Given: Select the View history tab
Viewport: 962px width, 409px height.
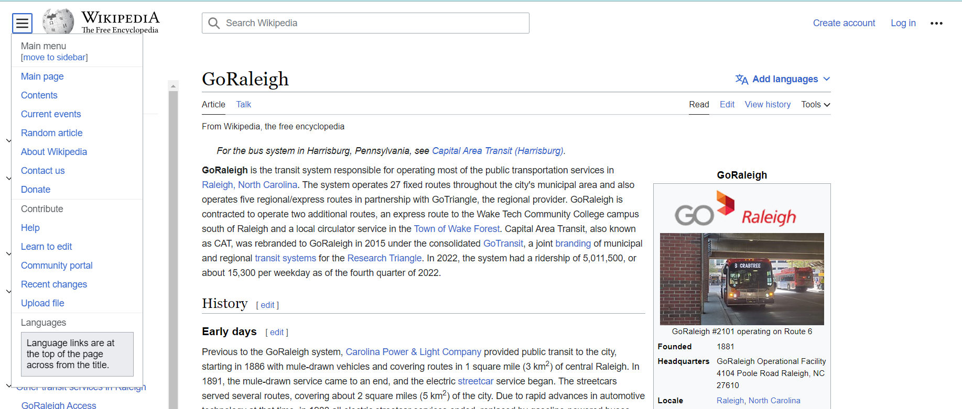Looking at the screenshot, I should coord(768,105).
